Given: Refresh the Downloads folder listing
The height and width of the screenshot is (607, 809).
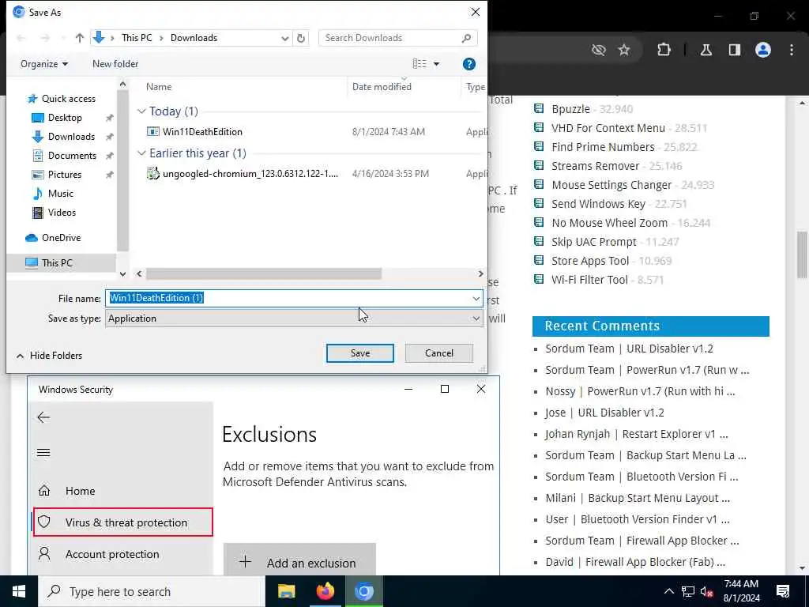Looking at the screenshot, I should 301,38.
